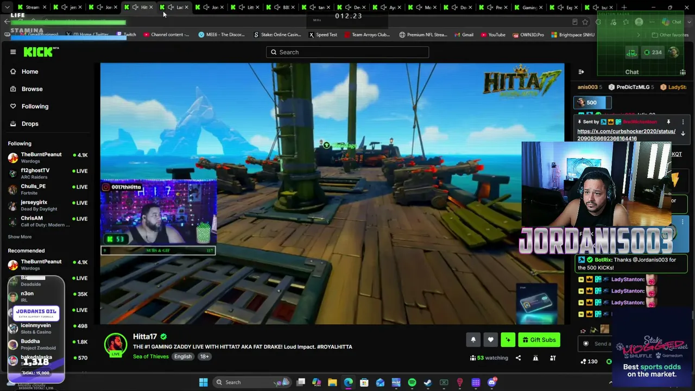Click the Gift Subs button
Image resolution: width=695 pixels, height=391 pixels.
(x=539, y=340)
